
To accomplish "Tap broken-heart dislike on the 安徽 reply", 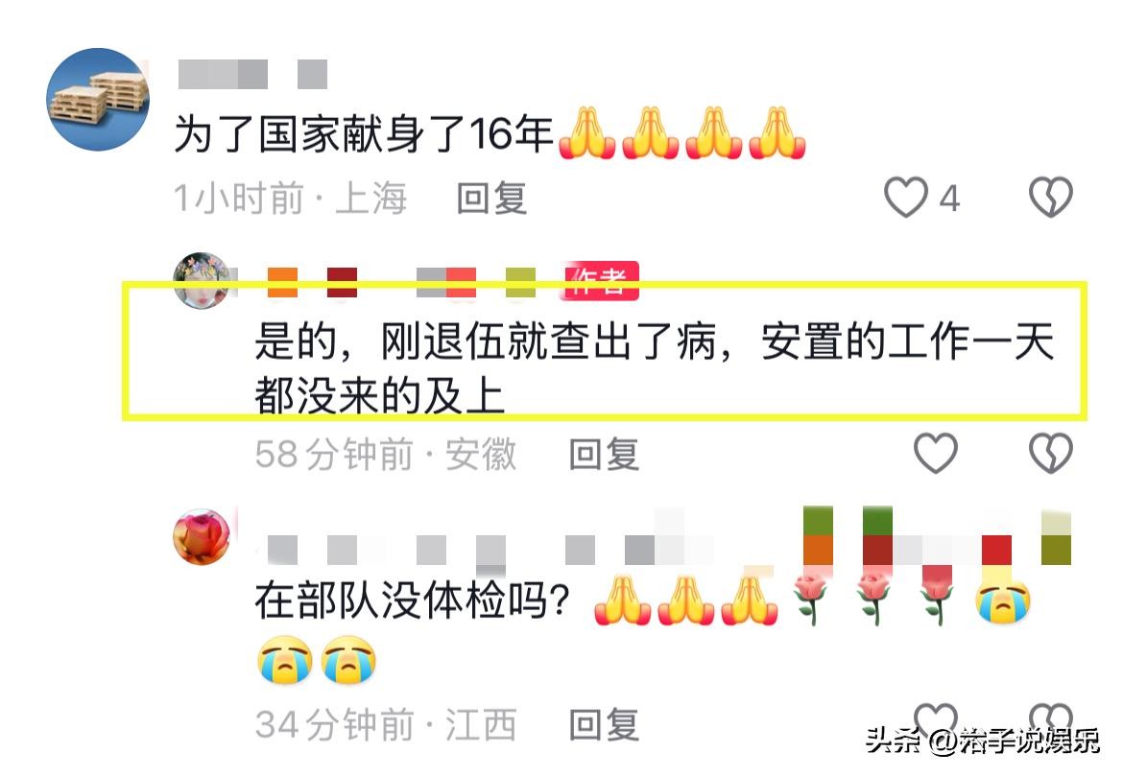I will coord(1050,453).
